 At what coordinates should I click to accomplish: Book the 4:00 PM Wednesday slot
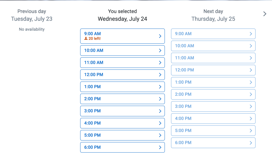(x=122, y=123)
